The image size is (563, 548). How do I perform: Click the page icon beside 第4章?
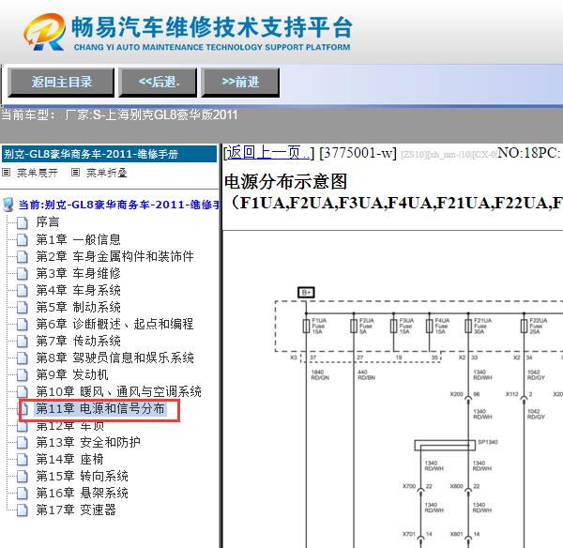(23, 290)
